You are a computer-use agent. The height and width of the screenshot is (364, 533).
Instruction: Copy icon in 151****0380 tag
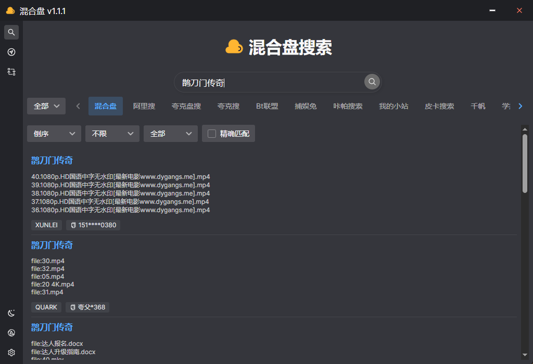[x=73, y=225]
